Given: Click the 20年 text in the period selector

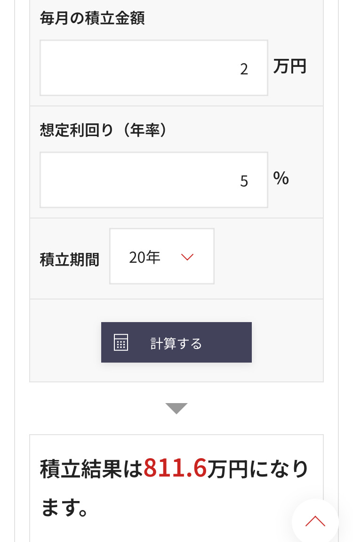Looking at the screenshot, I should [x=144, y=257].
